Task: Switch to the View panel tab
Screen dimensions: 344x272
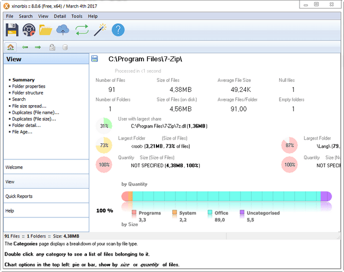Action: (x=46, y=182)
